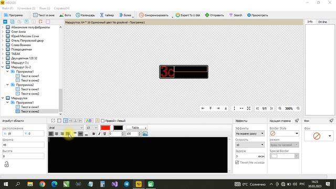Switch to the Info tab
This screenshot has height=189, width=336.
pyautogui.click(x=310, y=22)
